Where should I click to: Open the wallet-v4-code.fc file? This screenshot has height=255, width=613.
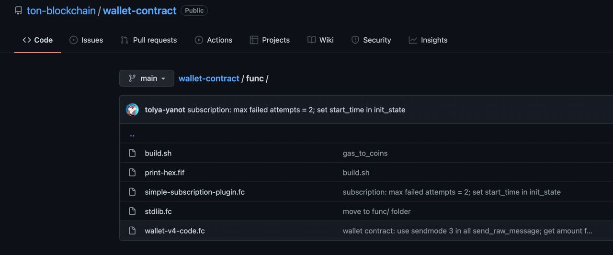[x=175, y=231]
